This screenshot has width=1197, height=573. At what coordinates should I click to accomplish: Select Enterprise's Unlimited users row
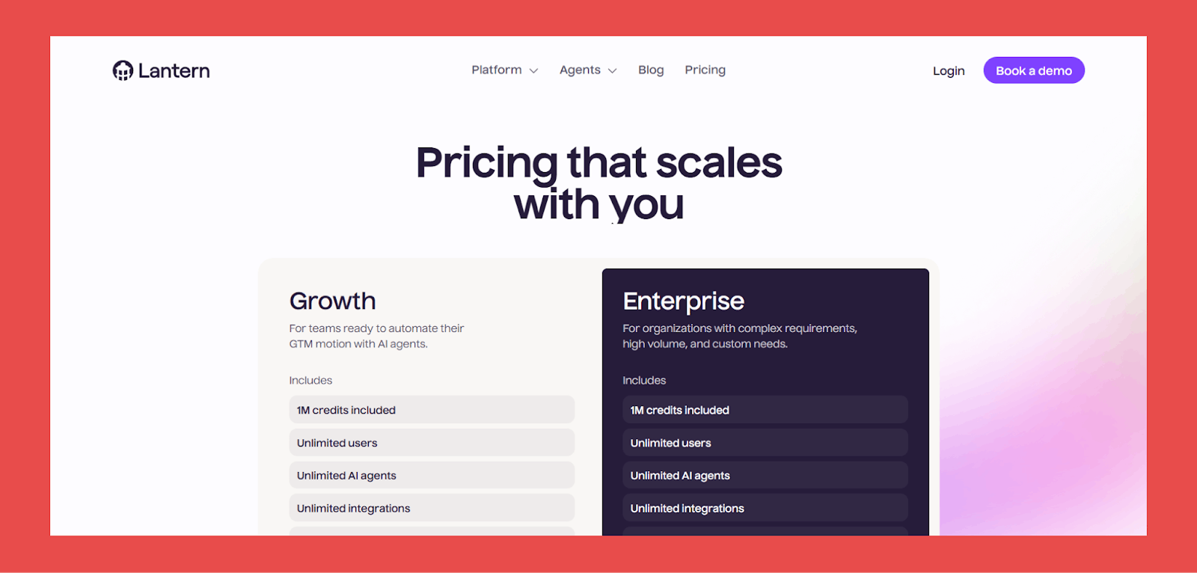[x=765, y=443]
